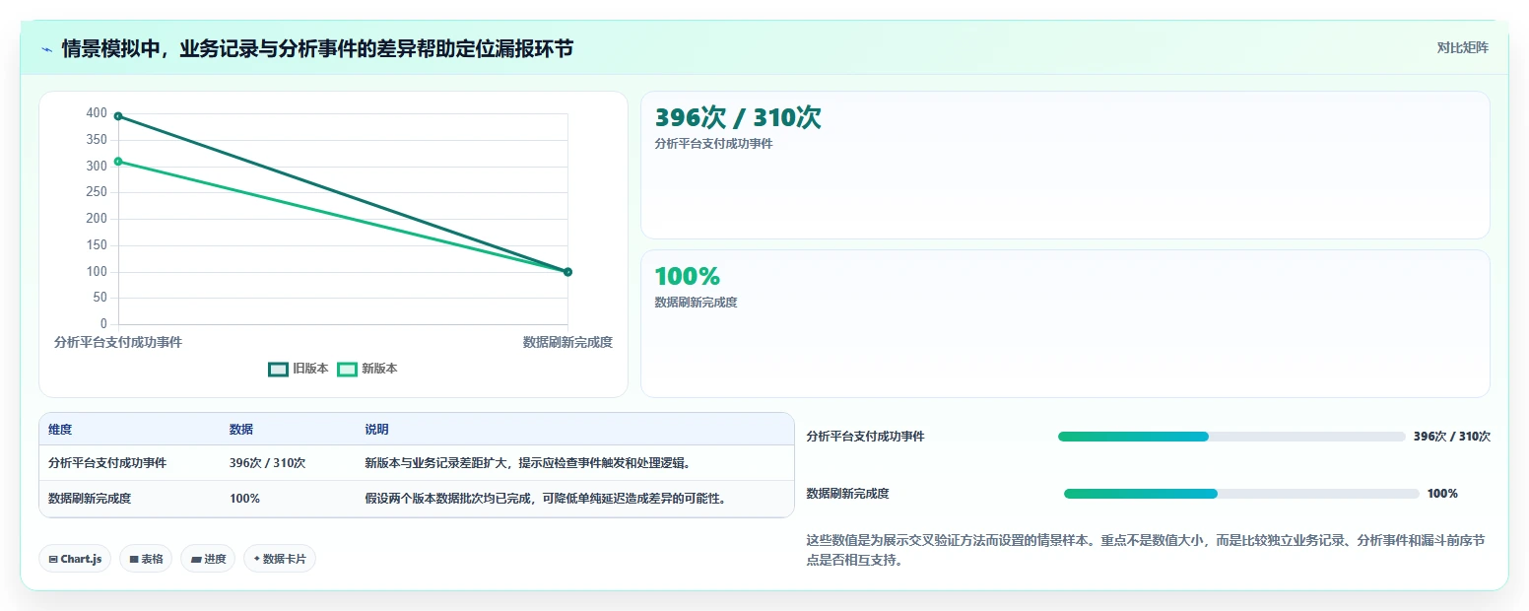Click the 100% value next to the progress bar

point(1442,494)
